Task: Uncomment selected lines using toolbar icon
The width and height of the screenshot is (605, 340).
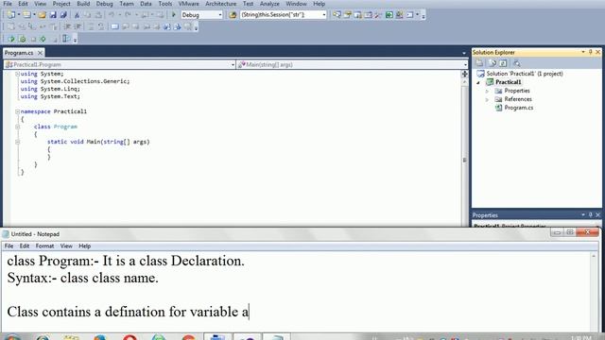Action: point(101,26)
